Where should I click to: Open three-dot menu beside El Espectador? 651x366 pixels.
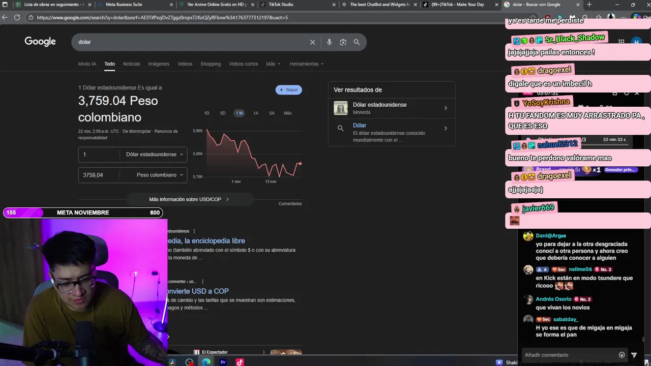click(263, 352)
